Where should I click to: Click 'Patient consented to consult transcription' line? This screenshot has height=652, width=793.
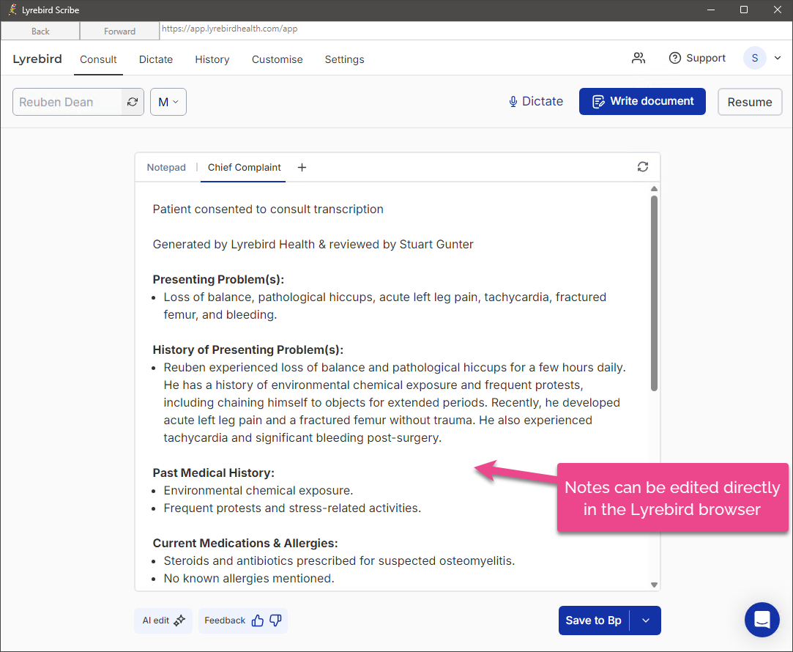[x=268, y=209]
